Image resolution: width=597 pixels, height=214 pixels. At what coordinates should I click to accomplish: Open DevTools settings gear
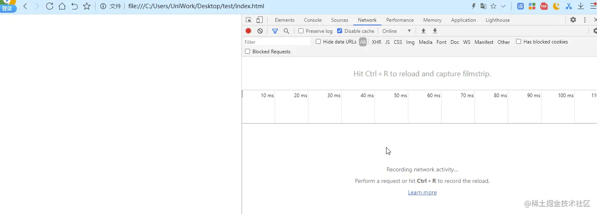point(573,20)
